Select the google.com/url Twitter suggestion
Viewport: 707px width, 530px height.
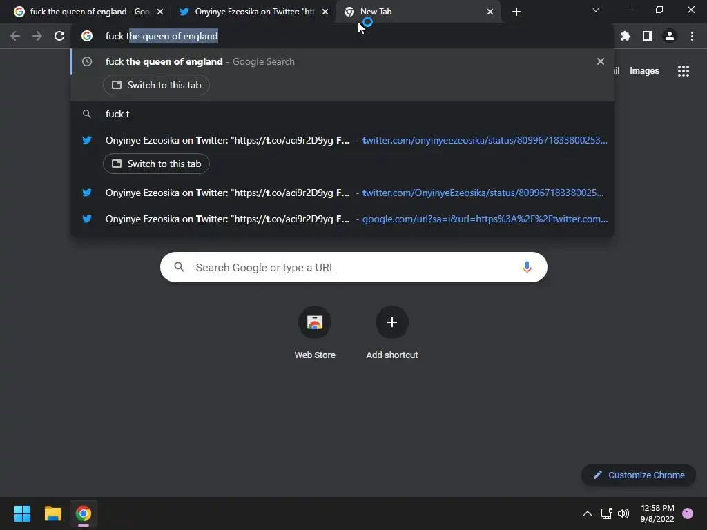tap(342, 219)
